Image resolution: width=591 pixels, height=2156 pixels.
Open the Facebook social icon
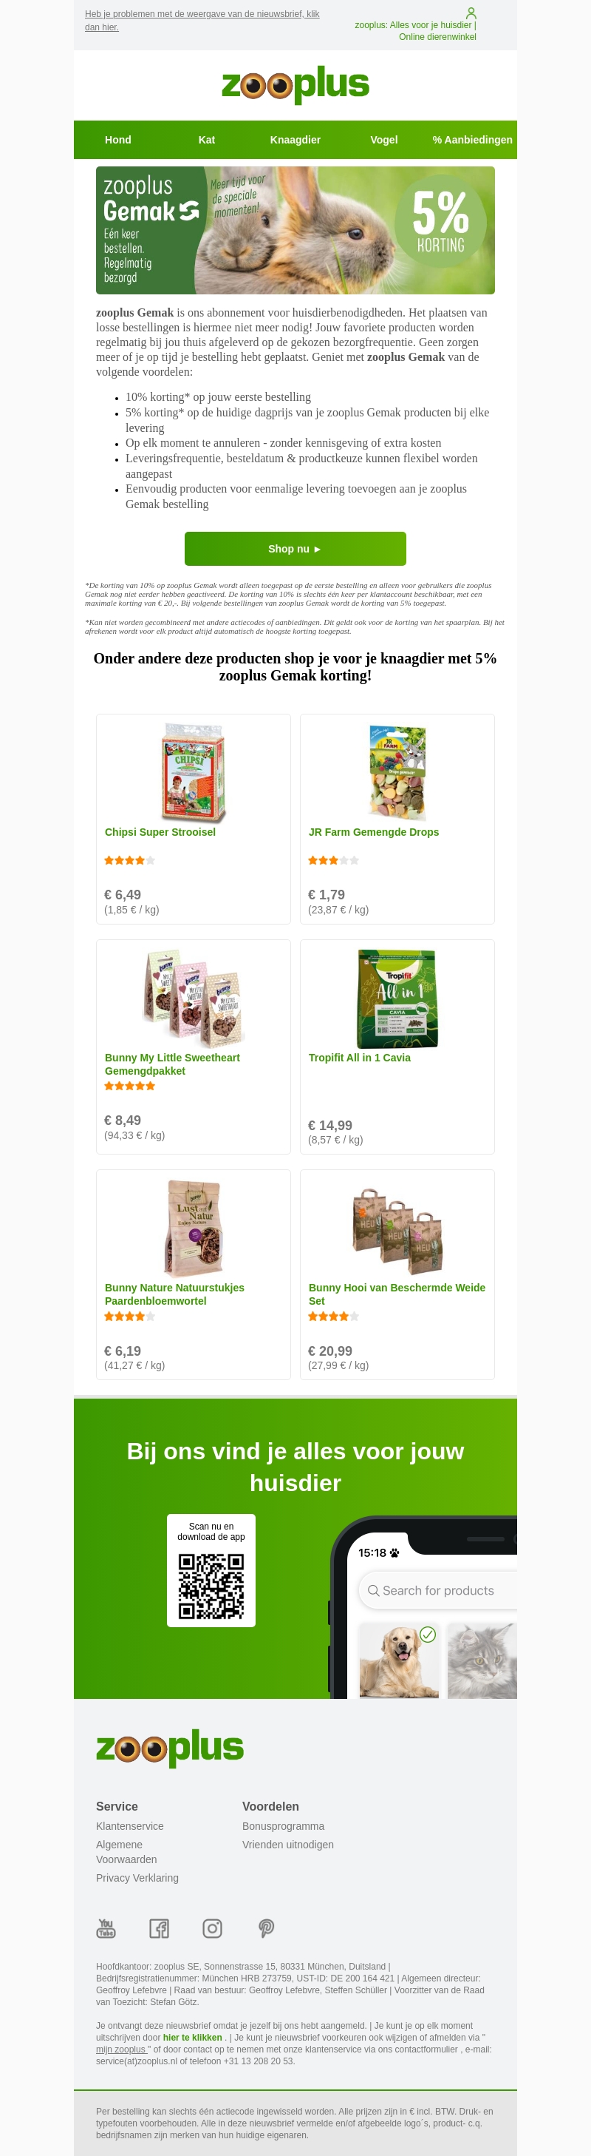point(159,1928)
